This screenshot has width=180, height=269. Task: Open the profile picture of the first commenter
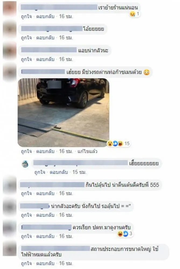pyautogui.click(x=9, y=8)
